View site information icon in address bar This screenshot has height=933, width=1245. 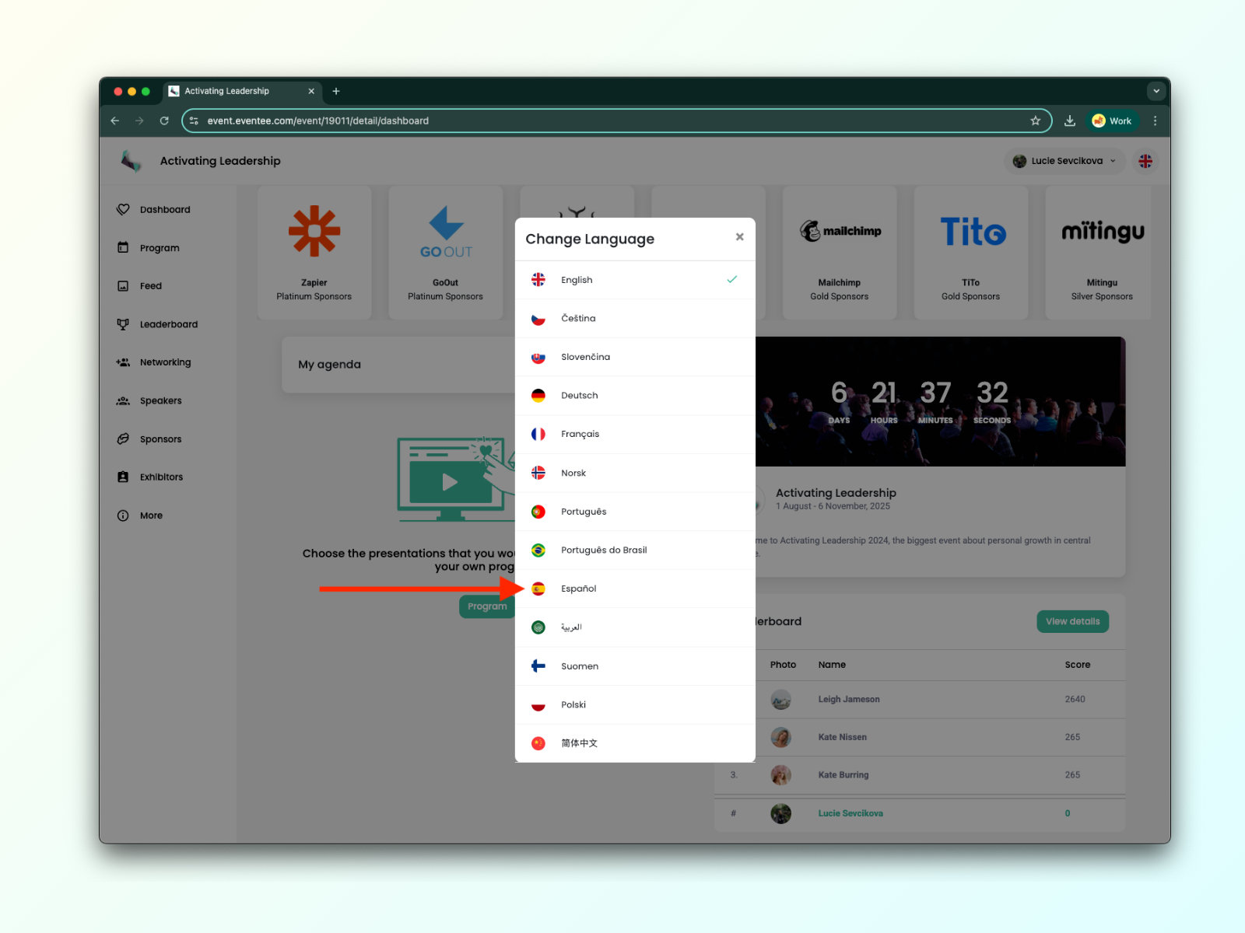(x=194, y=121)
